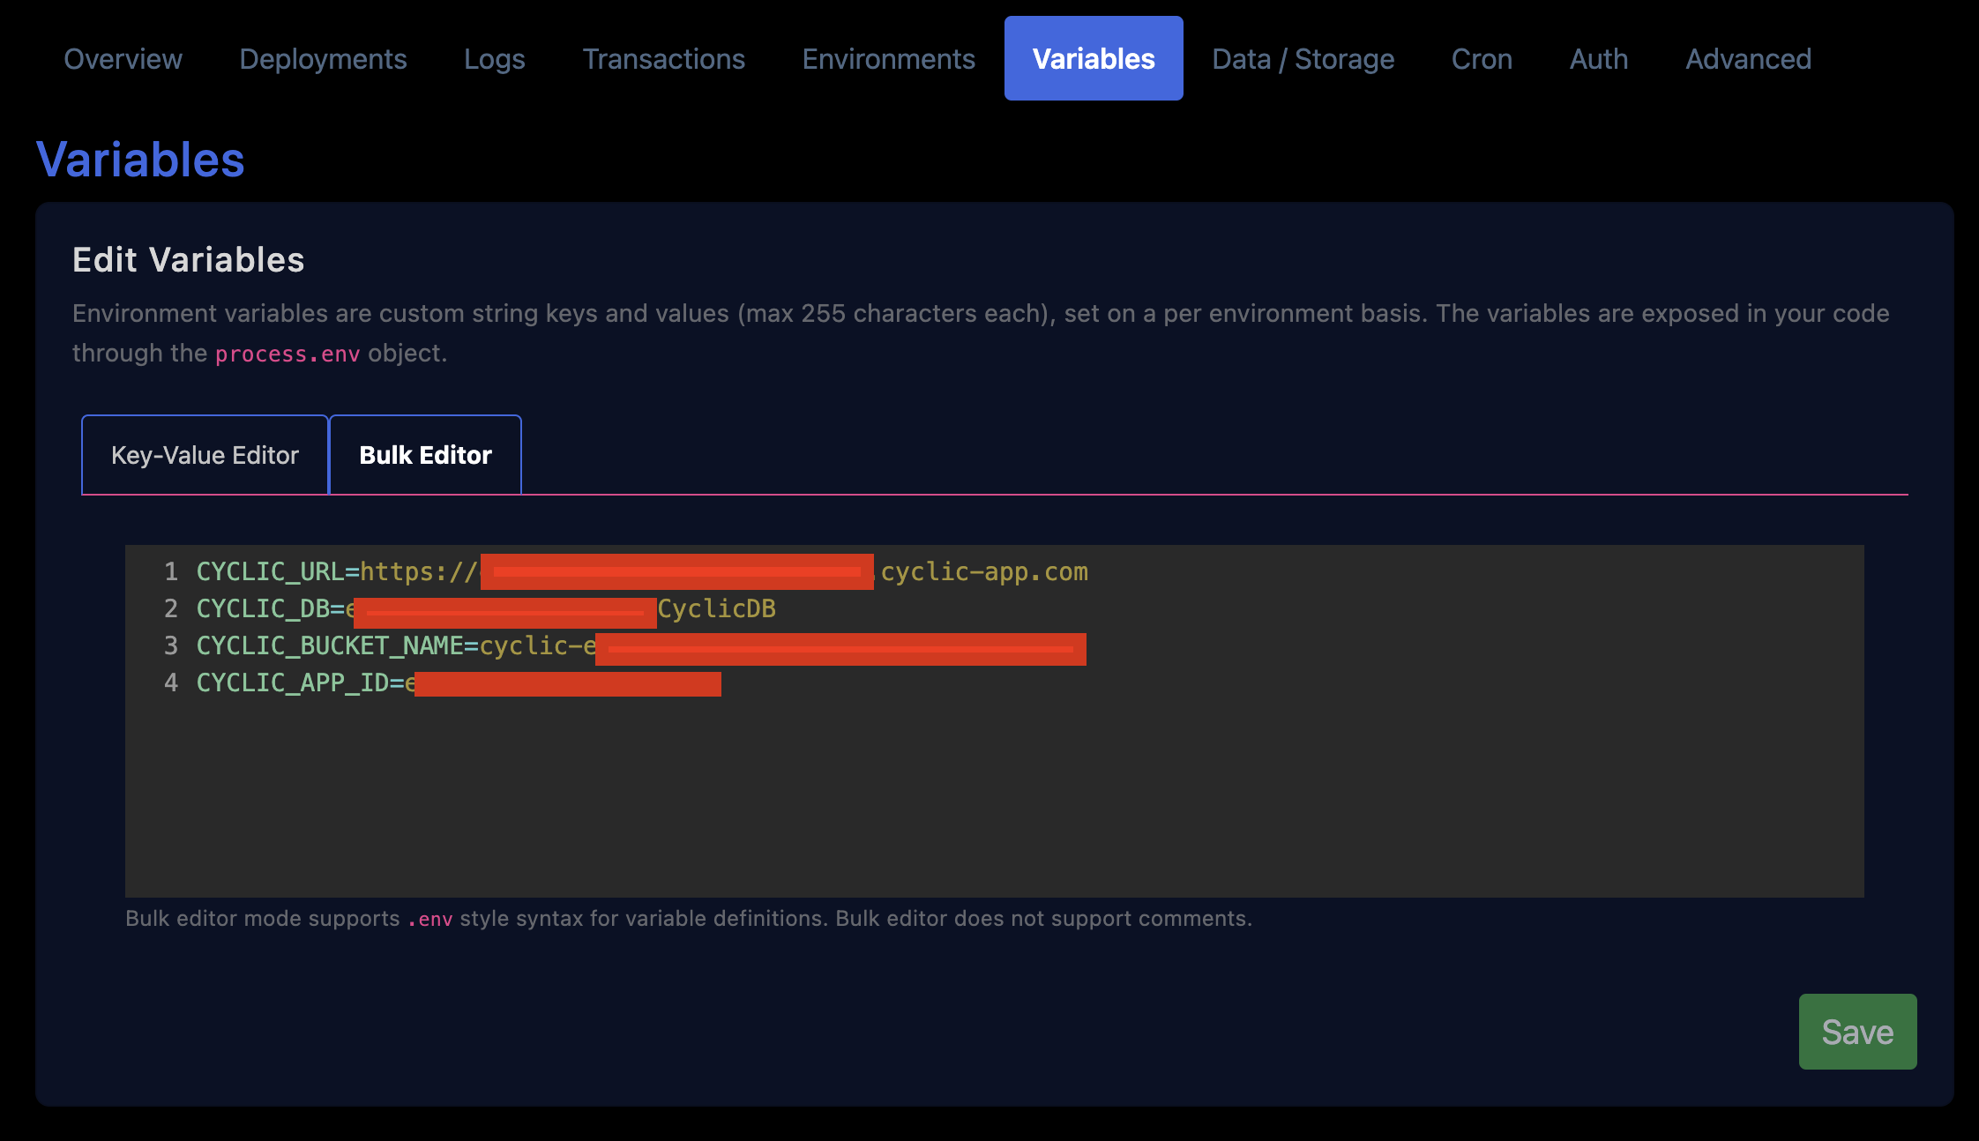Image resolution: width=1979 pixels, height=1141 pixels.
Task: Open the Environments tab
Action: click(888, 59)
